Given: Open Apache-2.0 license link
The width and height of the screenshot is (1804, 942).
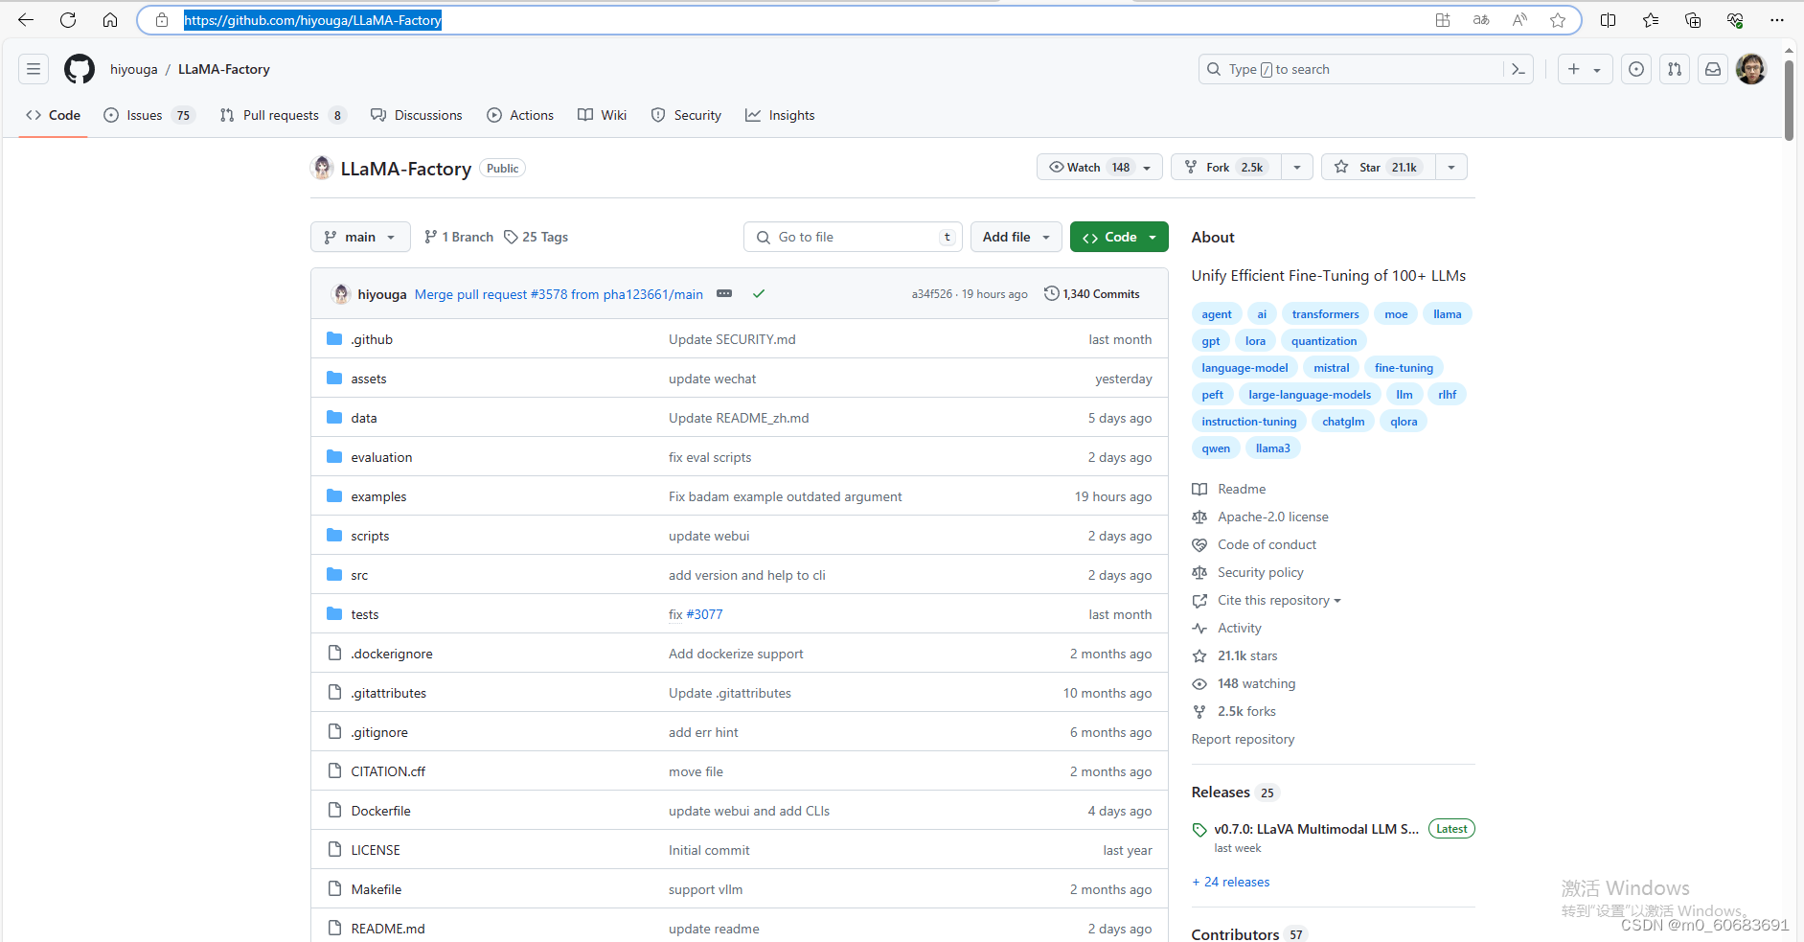Looking at the screenshot, I should pyautogui.click(x=1272, y=517).
